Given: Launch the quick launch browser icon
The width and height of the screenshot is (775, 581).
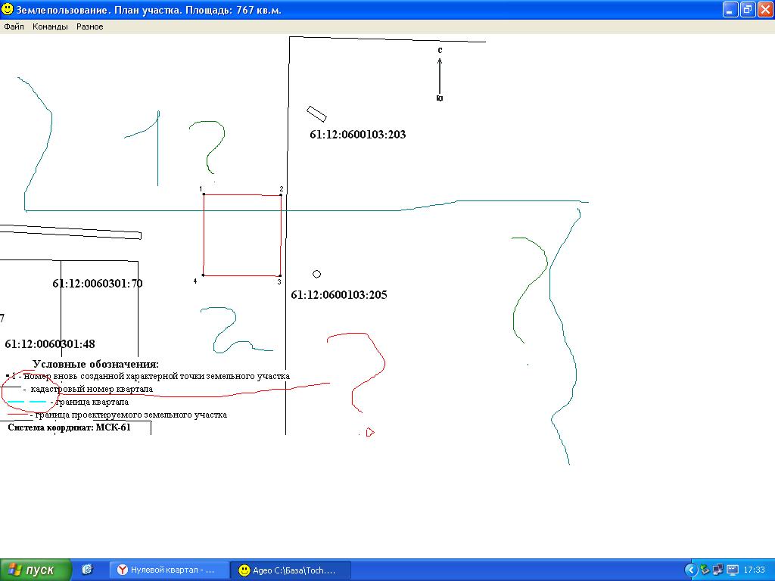Looking at the screenshot, I should click(x=87, y=570).
